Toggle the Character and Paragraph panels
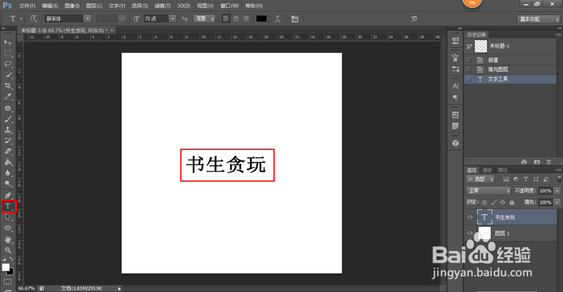Viewport: 563px width, 292px height. tap(295, 19)
